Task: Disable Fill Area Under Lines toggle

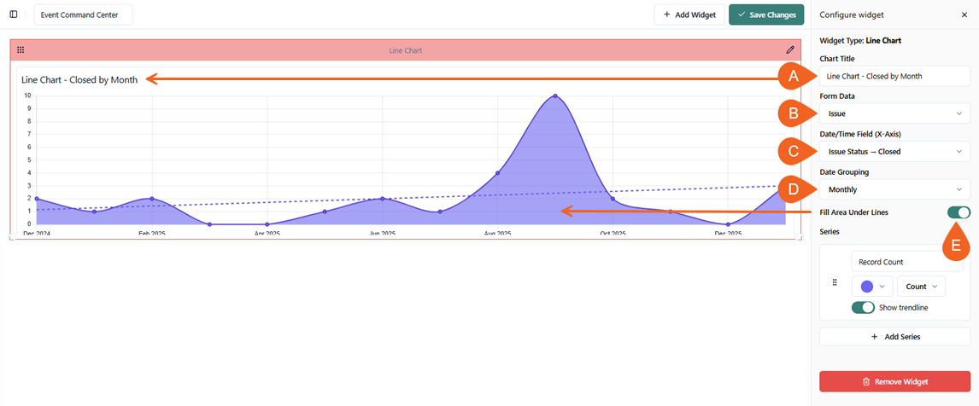Action: coord(958,212)
